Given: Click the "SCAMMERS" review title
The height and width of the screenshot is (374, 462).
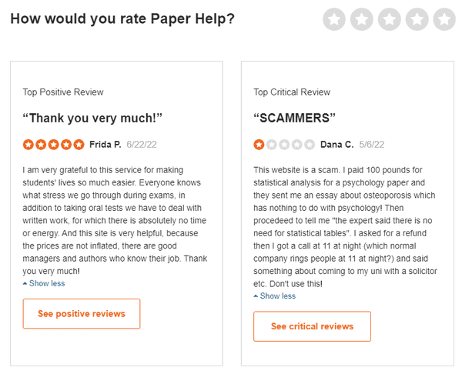Looking at the screenshot, I should point(294,118).
